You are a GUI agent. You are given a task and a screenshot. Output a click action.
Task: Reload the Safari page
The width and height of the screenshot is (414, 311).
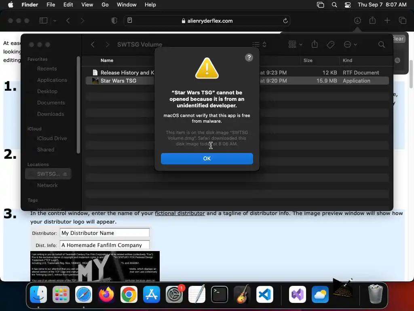tap(285, 21)
